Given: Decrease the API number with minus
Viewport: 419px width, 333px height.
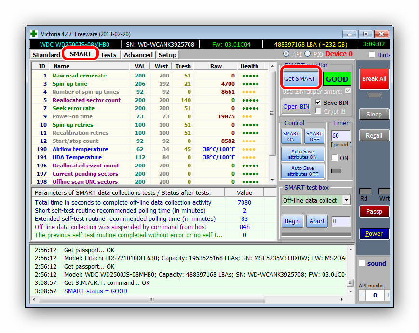Looking at the screenshot, I should tap(362, 295).
